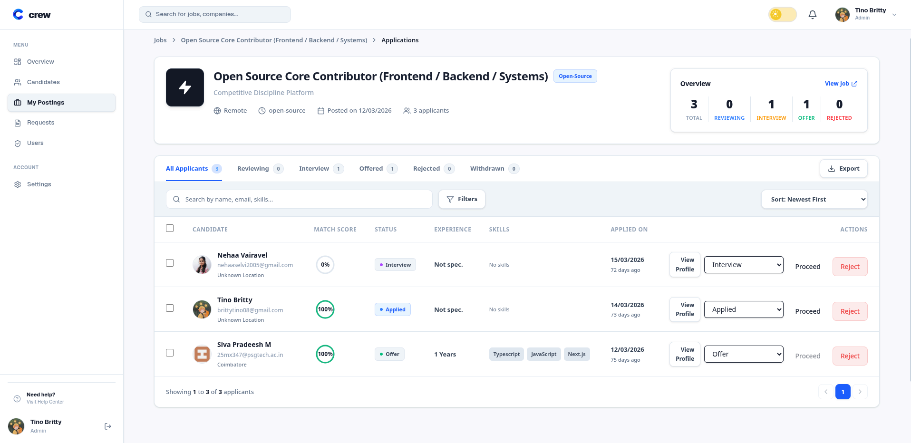The height and width of the screenshot is (443, 911).
Task: Click the Jobs breadcrumb link
Action: click(160, 40)
